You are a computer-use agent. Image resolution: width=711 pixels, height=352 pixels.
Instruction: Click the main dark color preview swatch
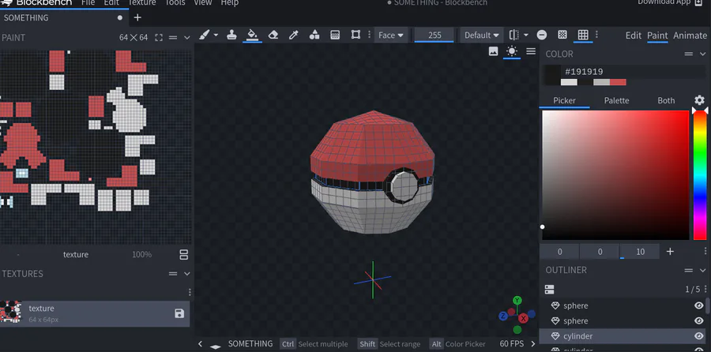pos(552,75)
